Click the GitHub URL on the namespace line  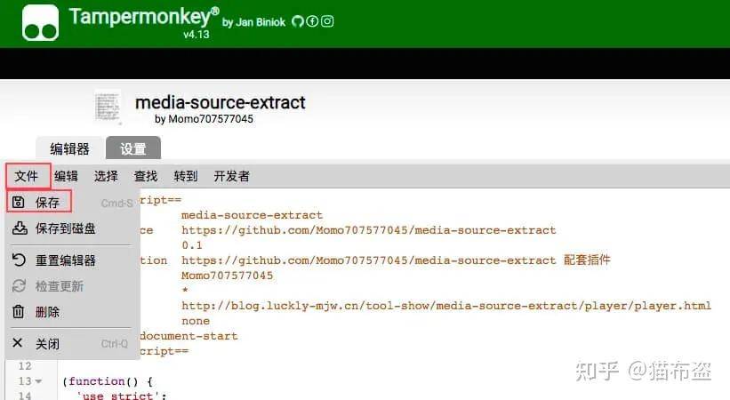pos(369,230)
